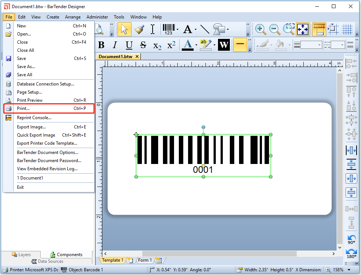Open the Edit menu

(x=22, y=17)
